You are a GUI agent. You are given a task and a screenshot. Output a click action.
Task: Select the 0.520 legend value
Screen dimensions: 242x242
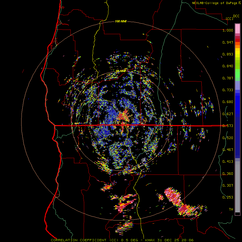click(228, 138)
